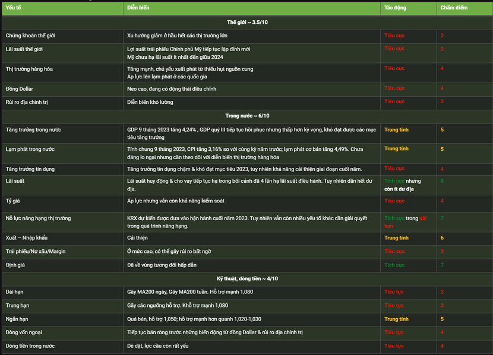The height and width of the screenshot is (355, 493).
Task: Click the 'Rủi ro địa chính trị' cell
Action: coord(62,103)
